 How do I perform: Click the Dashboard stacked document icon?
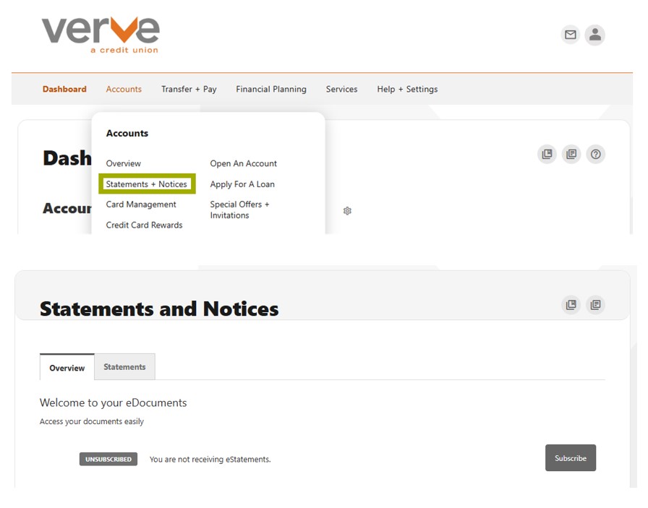(571, 154)
